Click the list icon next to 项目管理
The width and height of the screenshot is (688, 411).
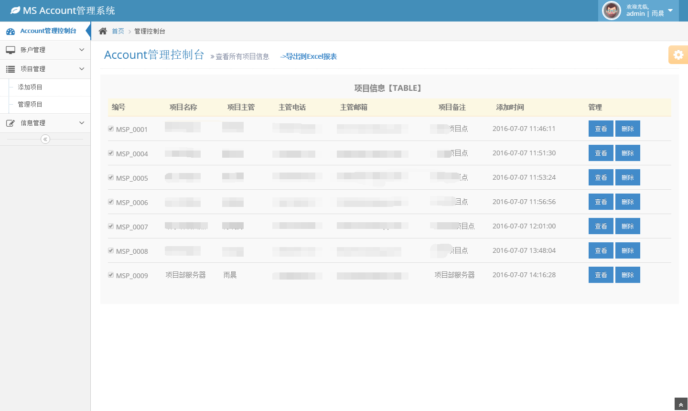pos(11,69)
